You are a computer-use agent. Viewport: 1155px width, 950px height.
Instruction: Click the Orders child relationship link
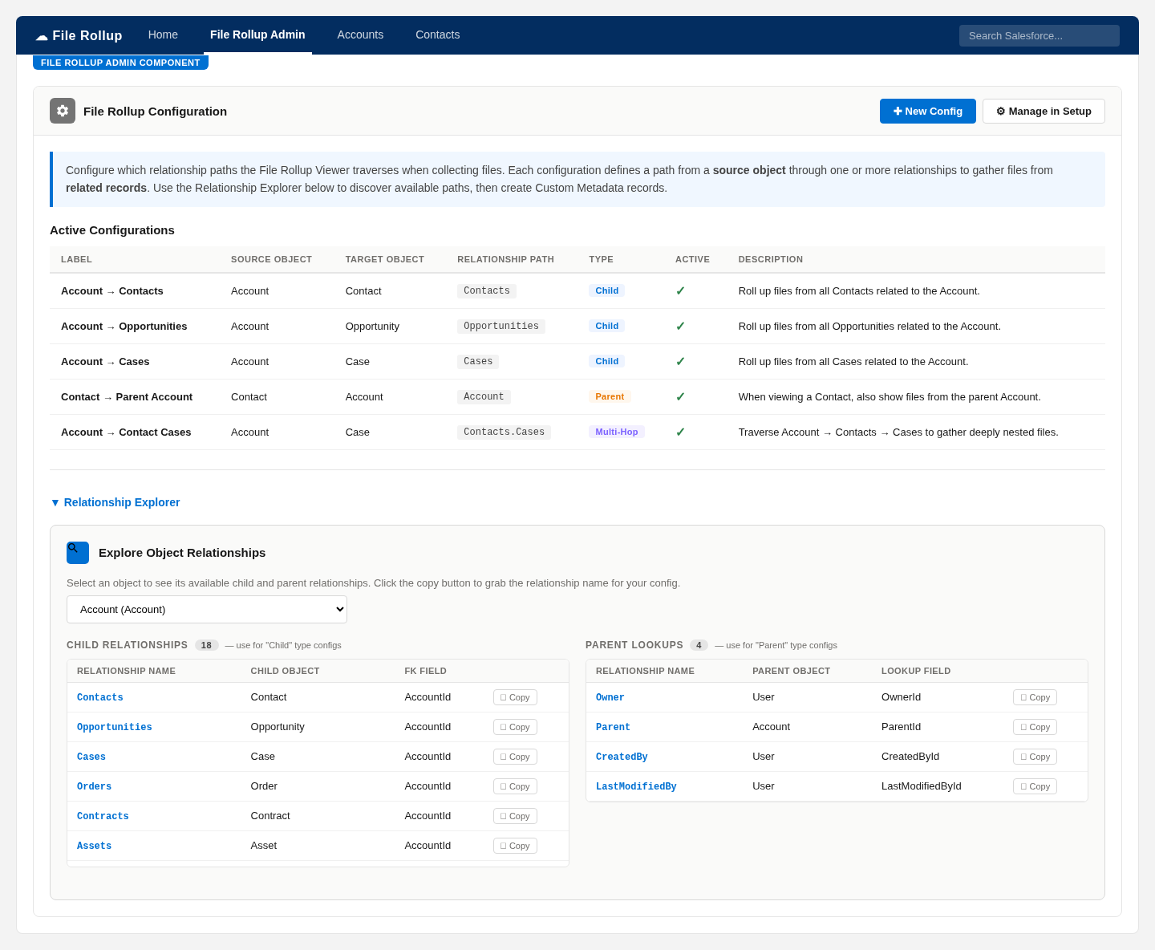94,786
